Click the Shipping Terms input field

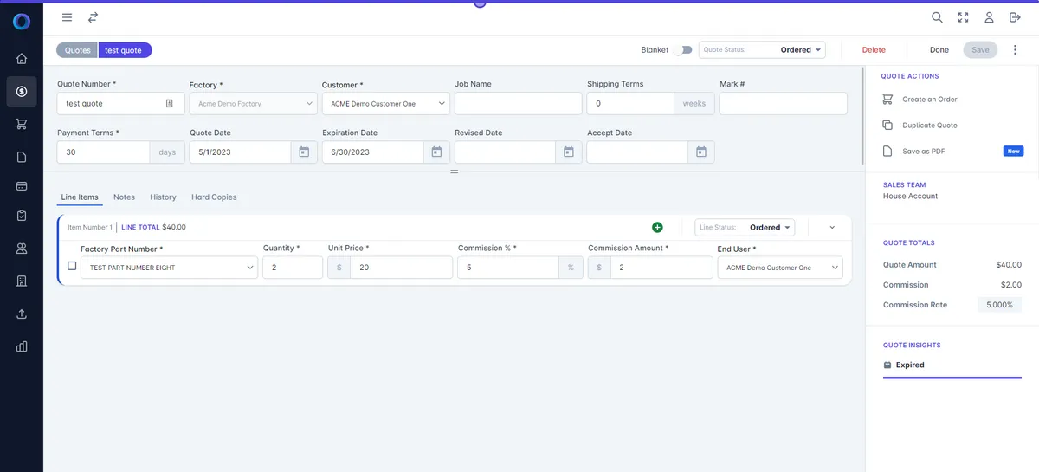pos(630,104)
